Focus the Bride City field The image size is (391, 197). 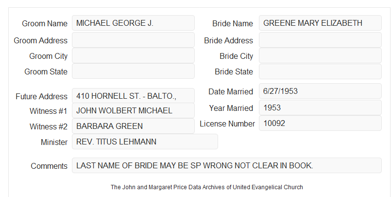pyautogui.click(x=320, y=55)
